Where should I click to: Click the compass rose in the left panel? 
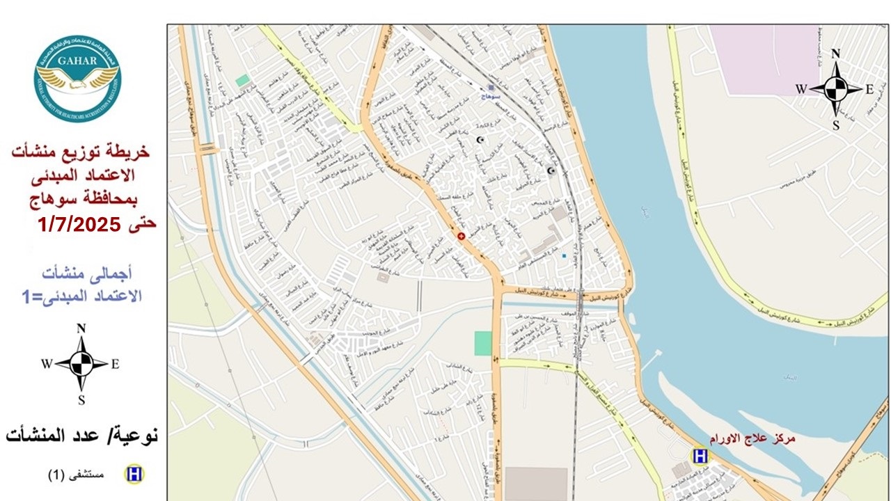coord(81,363)
